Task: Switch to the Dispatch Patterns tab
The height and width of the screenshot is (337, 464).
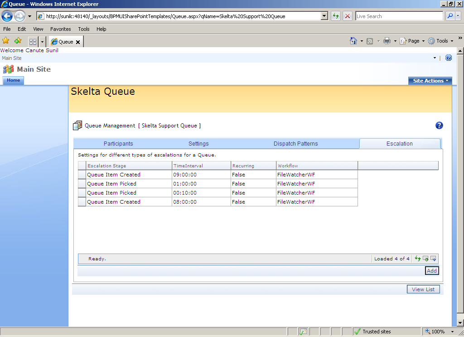Action: (x=295, y=144)
